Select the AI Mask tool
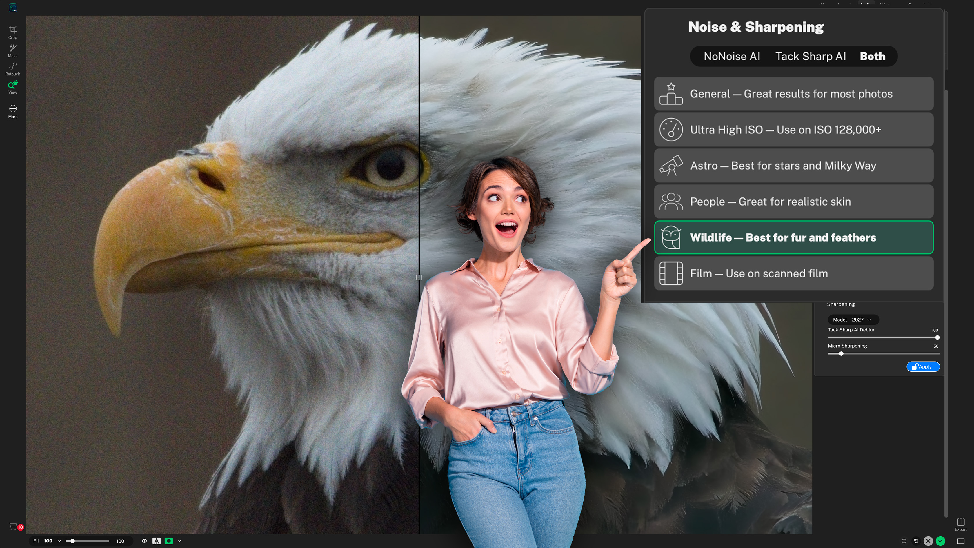This screenshot has width=974, height=548. tap(13, 51)
